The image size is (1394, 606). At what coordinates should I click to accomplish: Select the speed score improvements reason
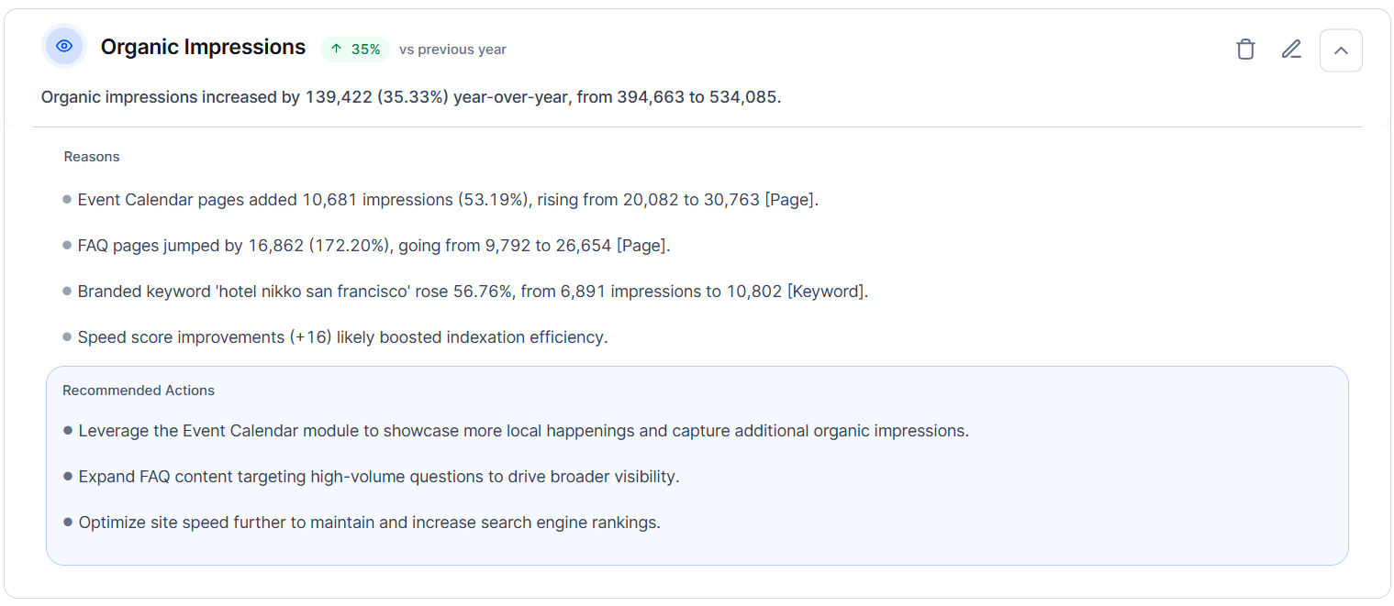click(342, 337)
